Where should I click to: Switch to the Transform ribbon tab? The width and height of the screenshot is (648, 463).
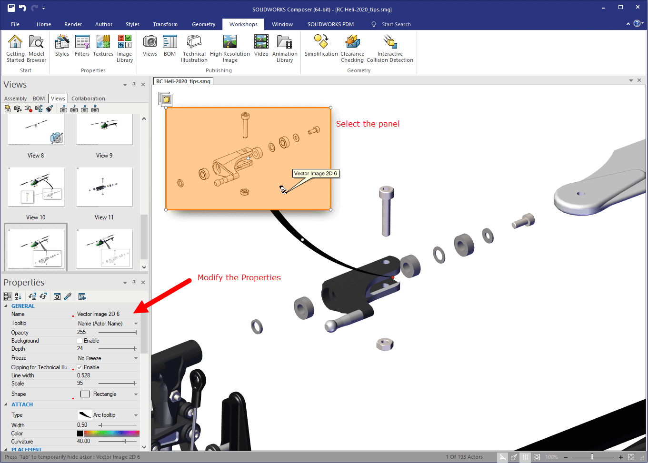[165, 24]
